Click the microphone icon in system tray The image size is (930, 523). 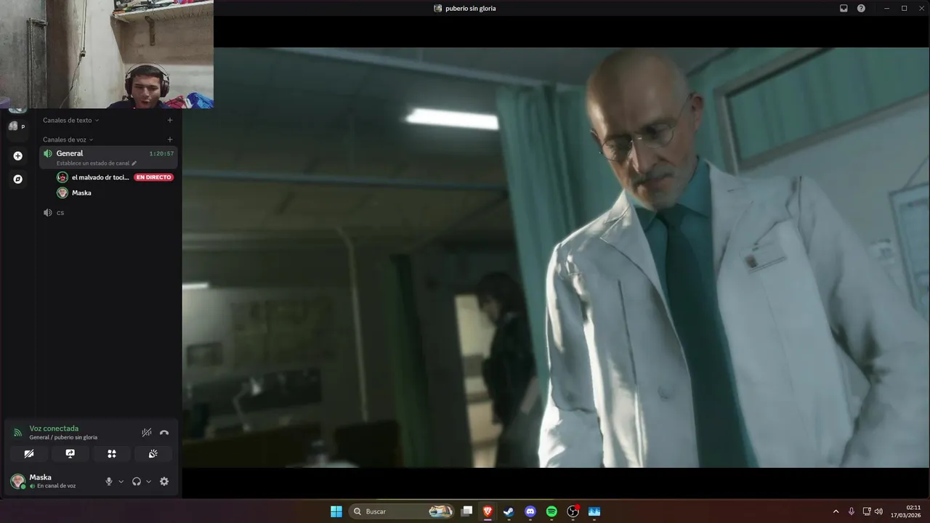[x=852, y=511]
